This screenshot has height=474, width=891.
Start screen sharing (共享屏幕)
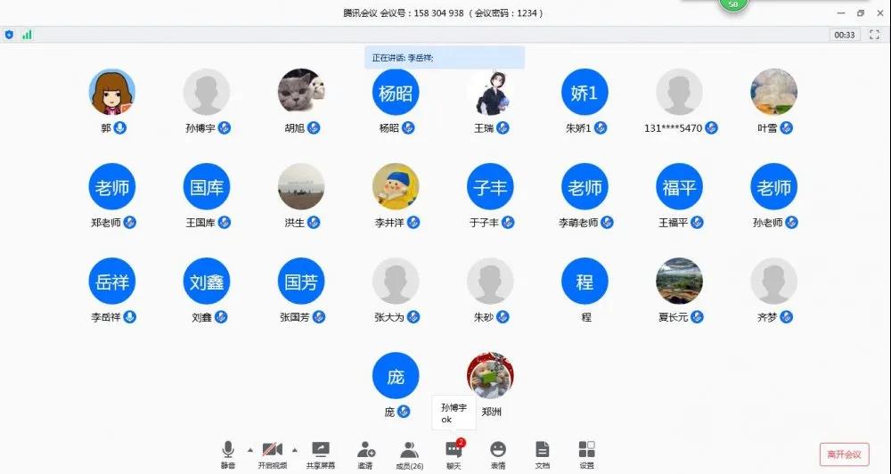tap(321, 451)
